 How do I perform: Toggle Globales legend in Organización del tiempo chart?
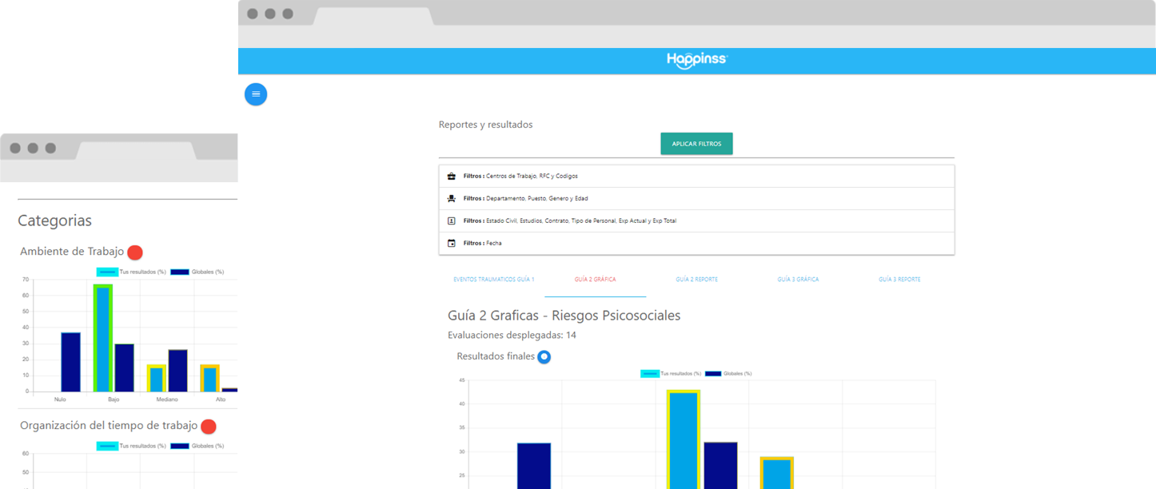coord(197,446)
